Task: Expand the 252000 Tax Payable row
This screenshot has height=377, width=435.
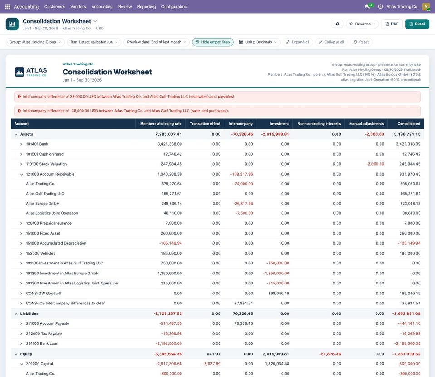Action: click(21, 334)
